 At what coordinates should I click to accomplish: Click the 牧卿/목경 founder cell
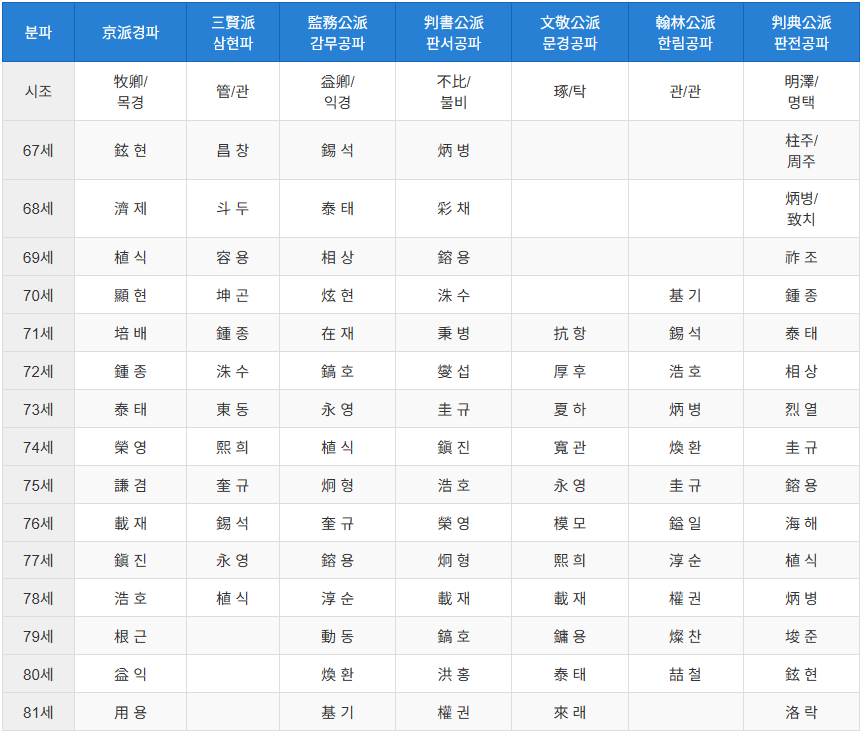pos(131,91)
